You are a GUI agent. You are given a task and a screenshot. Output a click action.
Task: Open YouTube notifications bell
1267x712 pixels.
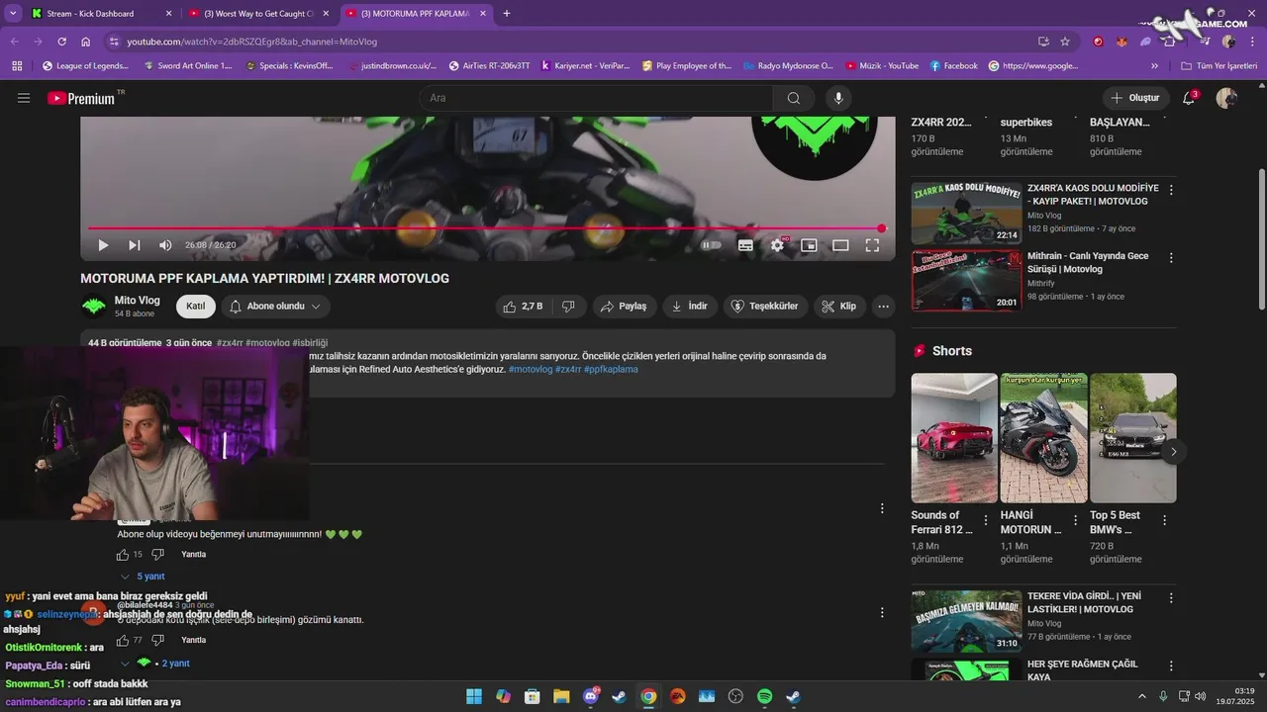1189,98
